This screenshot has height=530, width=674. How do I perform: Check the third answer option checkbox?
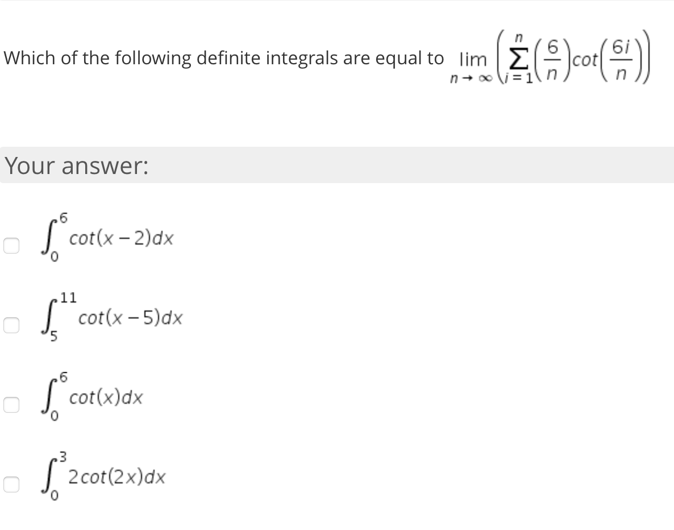11,404
